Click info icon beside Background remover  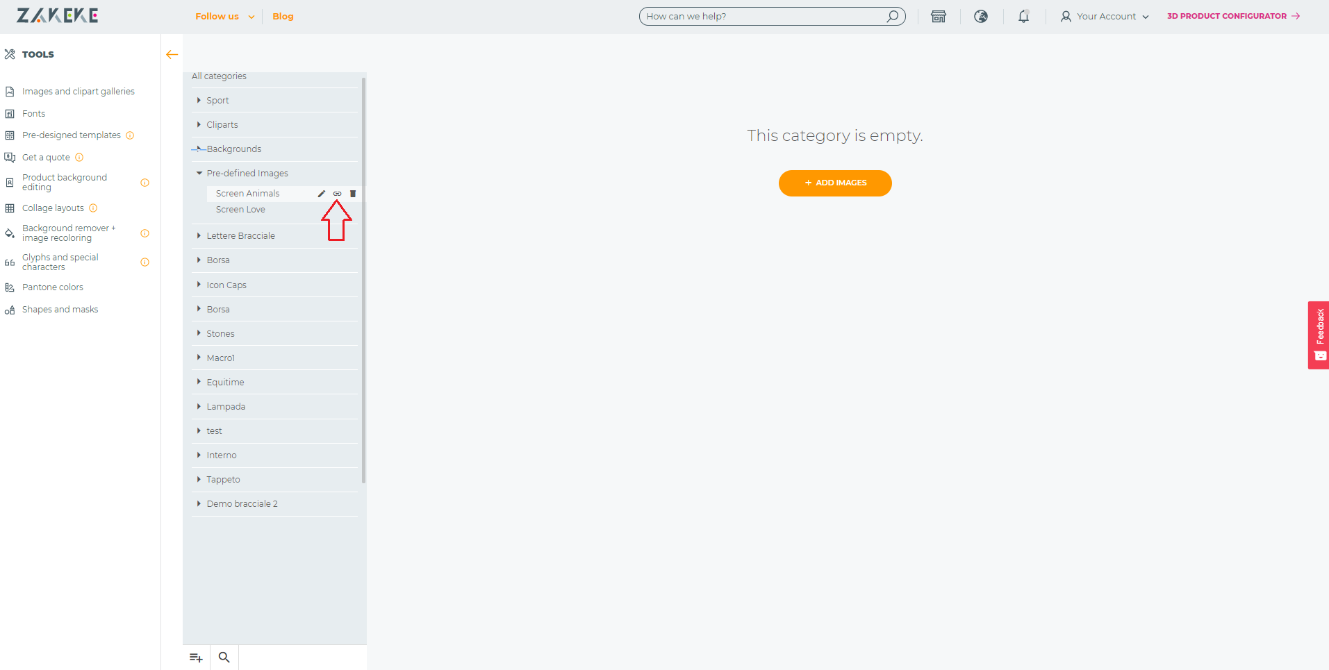click(145, 233)
